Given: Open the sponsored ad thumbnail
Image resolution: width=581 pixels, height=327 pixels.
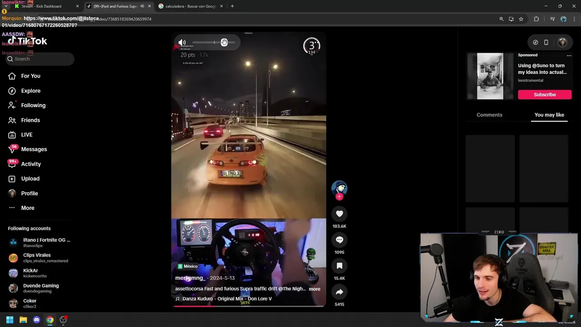Looking at the screenshot, I should coord(490,76).
